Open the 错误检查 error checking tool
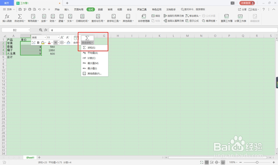278x165 pixels. (x=209, y=21)
